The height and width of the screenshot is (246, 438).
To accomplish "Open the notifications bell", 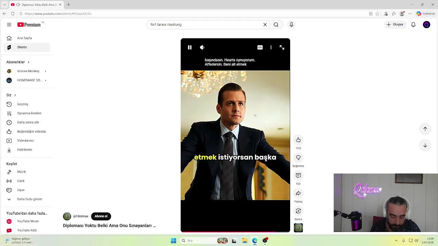I will pyautogui.click(x=413, y=25).
